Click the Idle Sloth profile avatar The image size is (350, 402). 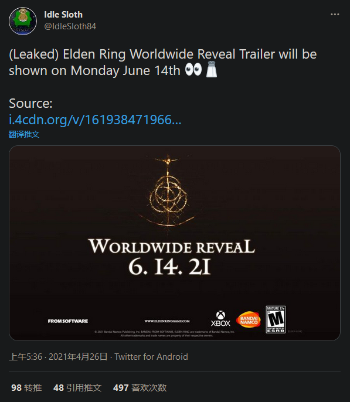pyautogui.click(x=23, y=21)
